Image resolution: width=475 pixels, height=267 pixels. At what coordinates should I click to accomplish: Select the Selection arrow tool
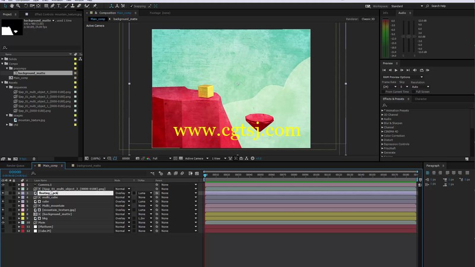coord(5,6)
